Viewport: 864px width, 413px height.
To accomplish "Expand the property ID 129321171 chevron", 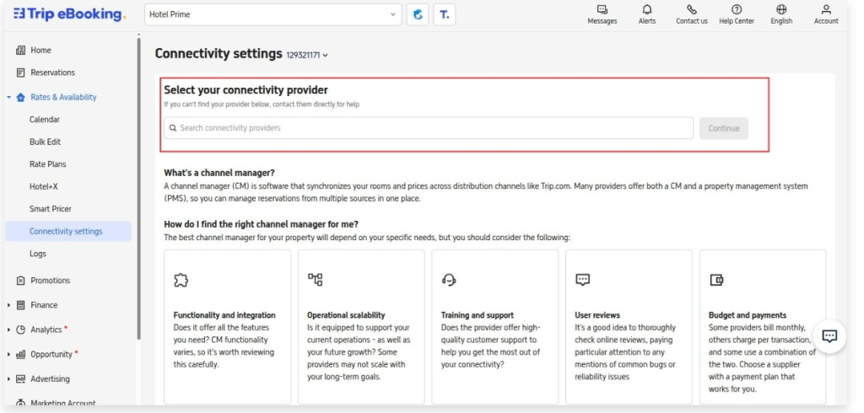I will (326, 56).
